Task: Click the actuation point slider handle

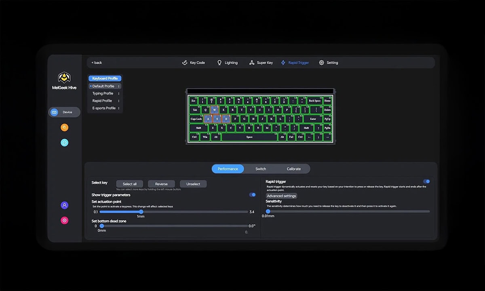Action: pyautogui.click(x=141, y=212)
